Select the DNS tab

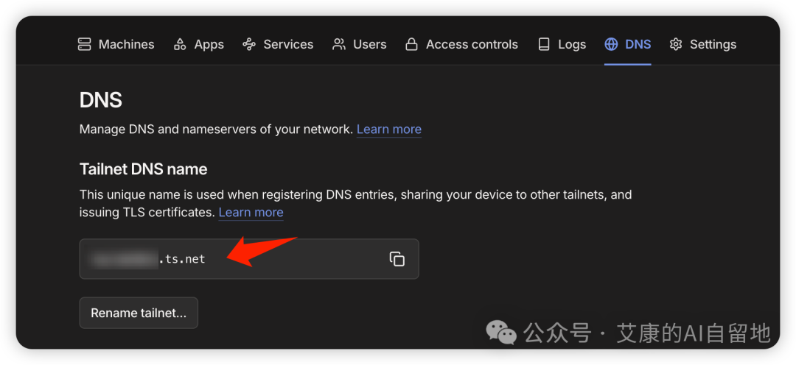point(627,45)
